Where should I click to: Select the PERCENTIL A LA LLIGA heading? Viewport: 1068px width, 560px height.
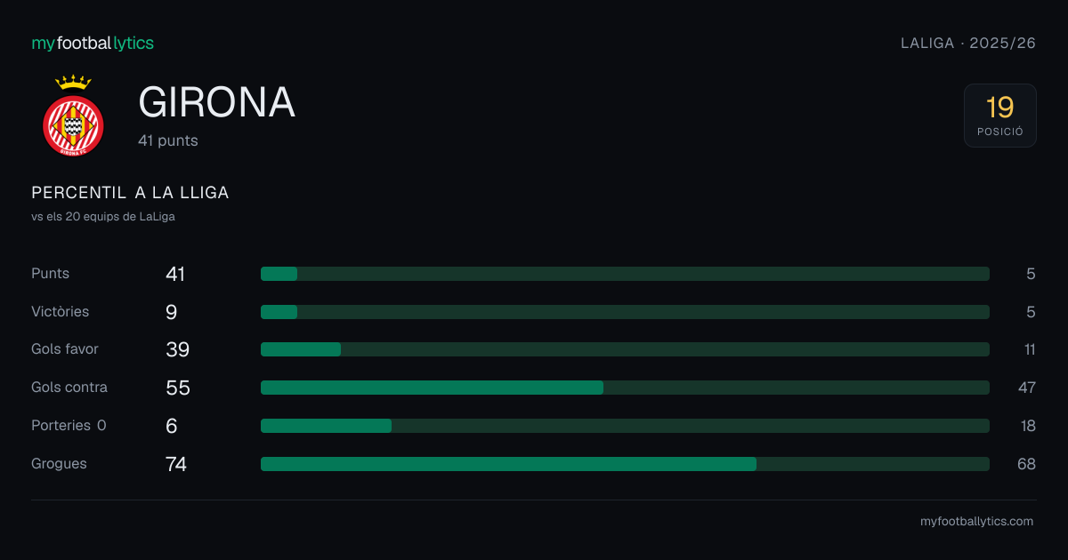pos(130,193)
